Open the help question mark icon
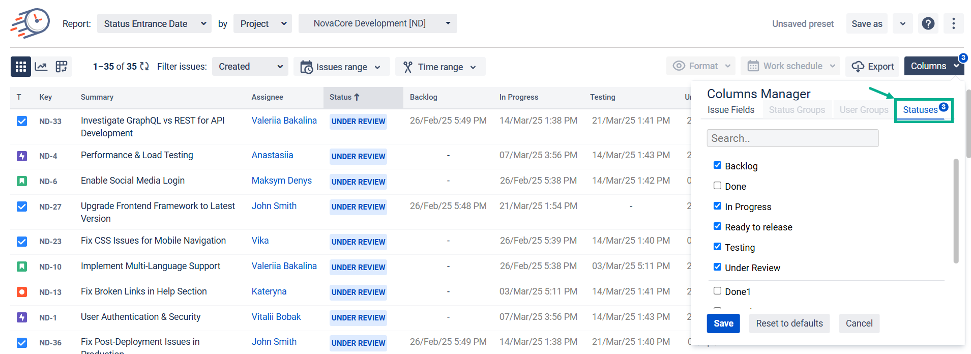The height and width of the screenshot is (354, 971). pyautogui.click(x=928, y=24)
